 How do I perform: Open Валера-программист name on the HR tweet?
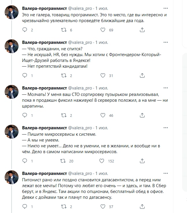pos(45,42)
